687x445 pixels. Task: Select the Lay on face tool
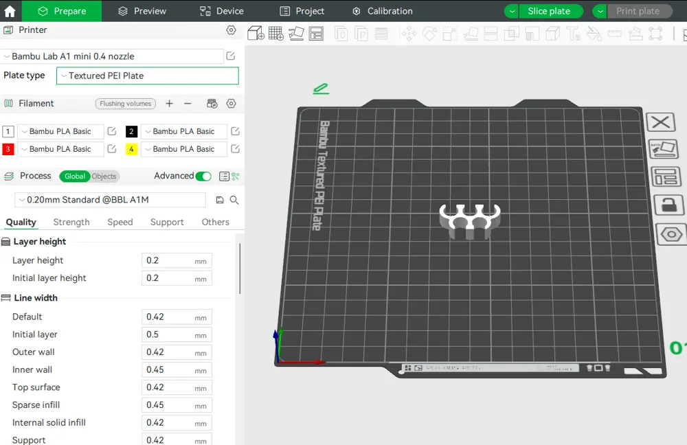pyautogui.click(x=471, y=33)
